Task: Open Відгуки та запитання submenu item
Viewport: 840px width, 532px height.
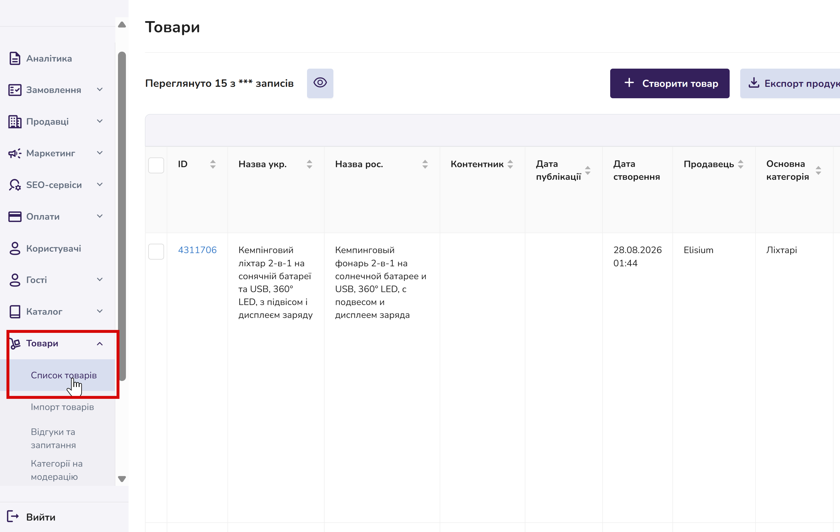Action: (53, 438)
